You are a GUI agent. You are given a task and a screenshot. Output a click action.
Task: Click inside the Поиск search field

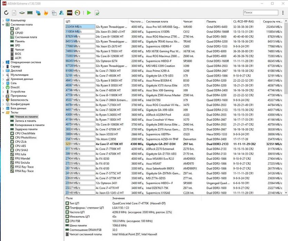(x=261, y=12)
